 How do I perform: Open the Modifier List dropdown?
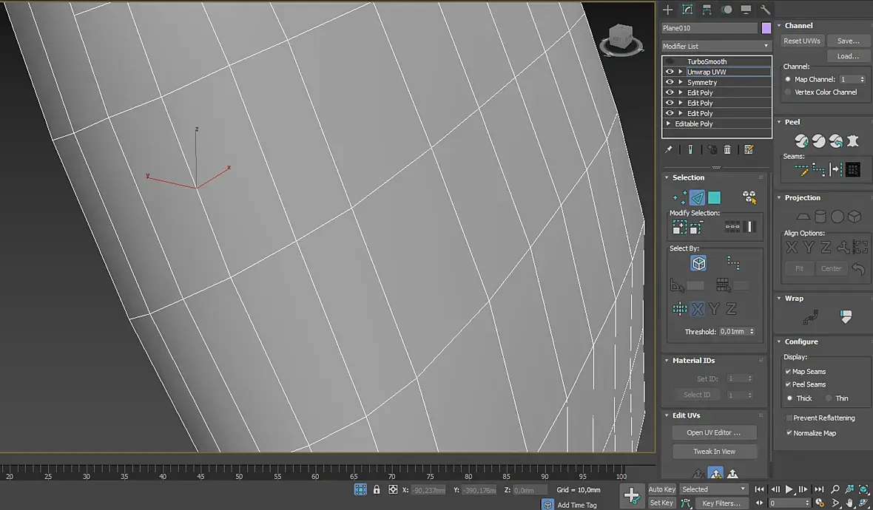717,46
